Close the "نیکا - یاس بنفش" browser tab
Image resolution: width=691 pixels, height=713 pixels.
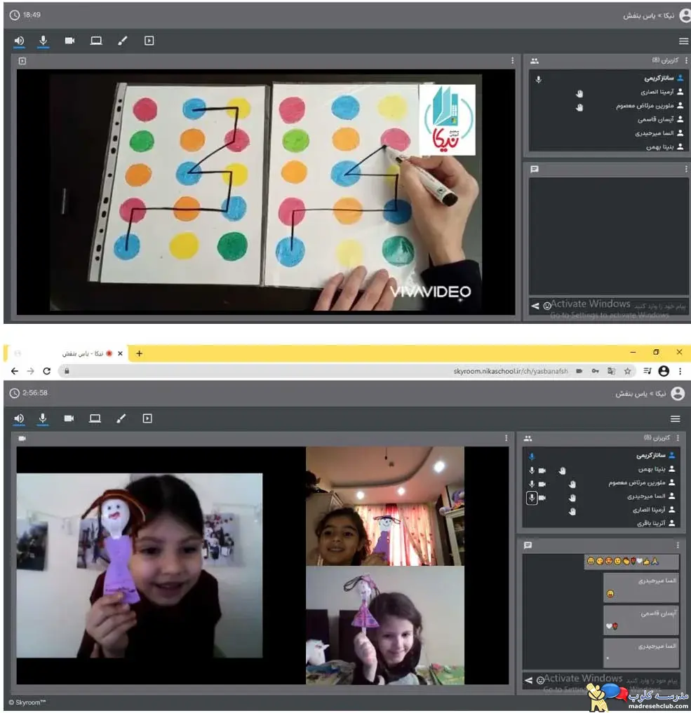point(120,353)
